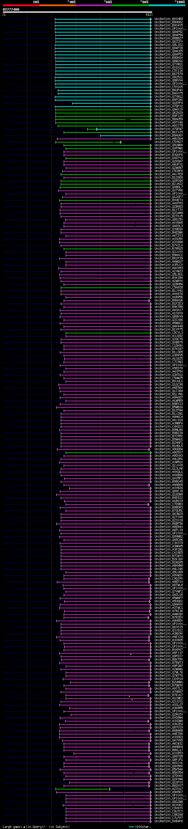Screen dimensions: 188x829
Task: Click the cyan ~100% identity legend bar
Action: tap(167, 6)
